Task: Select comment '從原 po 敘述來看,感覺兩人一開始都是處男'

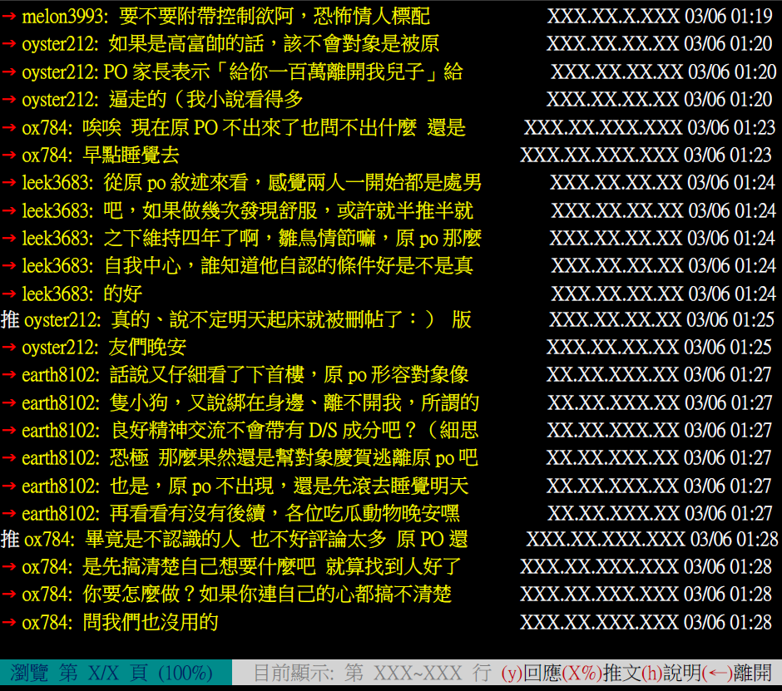Action: click(x=292, y=182)
